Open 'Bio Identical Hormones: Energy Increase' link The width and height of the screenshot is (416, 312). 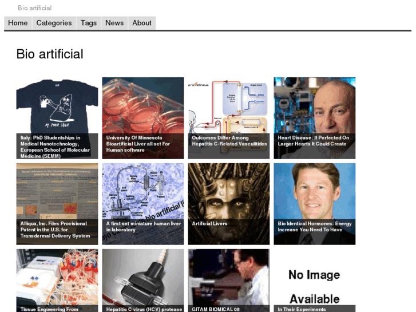tap(315, 227)
